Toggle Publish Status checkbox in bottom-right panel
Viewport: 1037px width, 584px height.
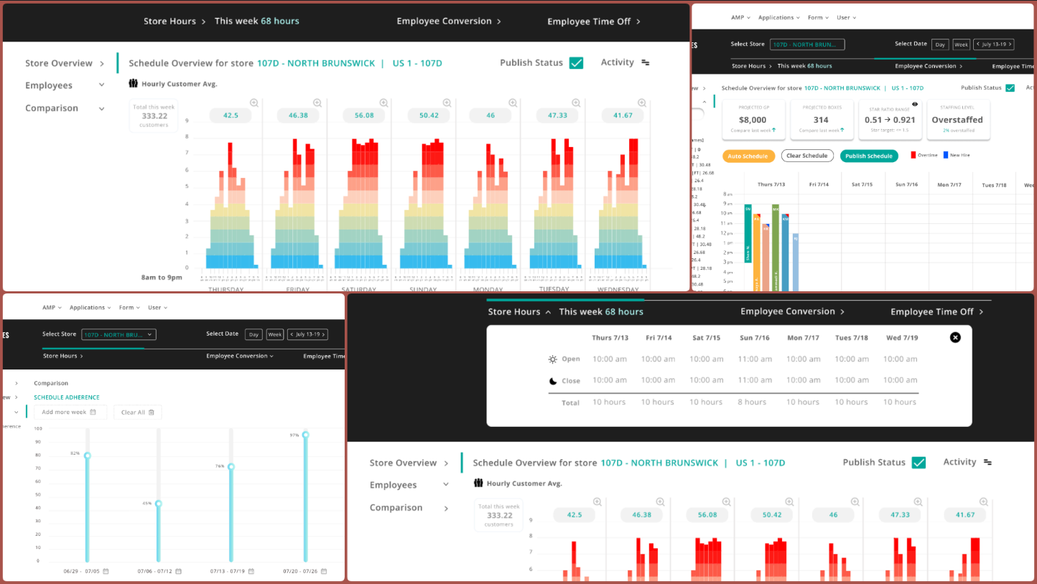[x=919, y=463]
